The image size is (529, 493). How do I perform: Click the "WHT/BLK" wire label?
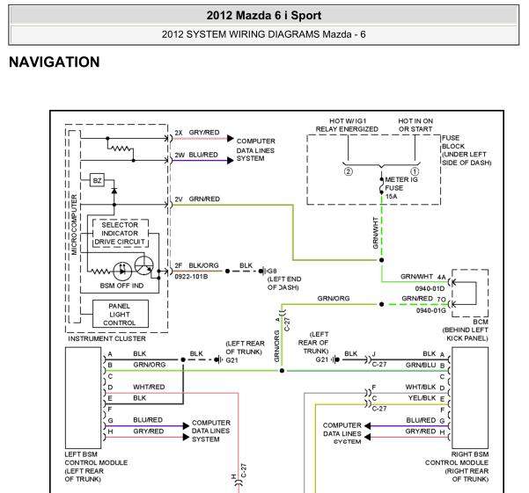[421, 388]
